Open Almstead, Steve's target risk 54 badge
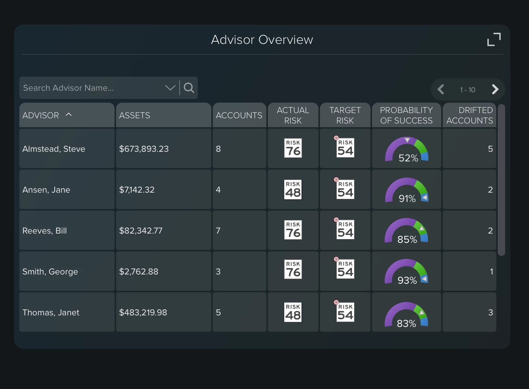The width and height of the screenshot is (529, 389). click(345, 148)
